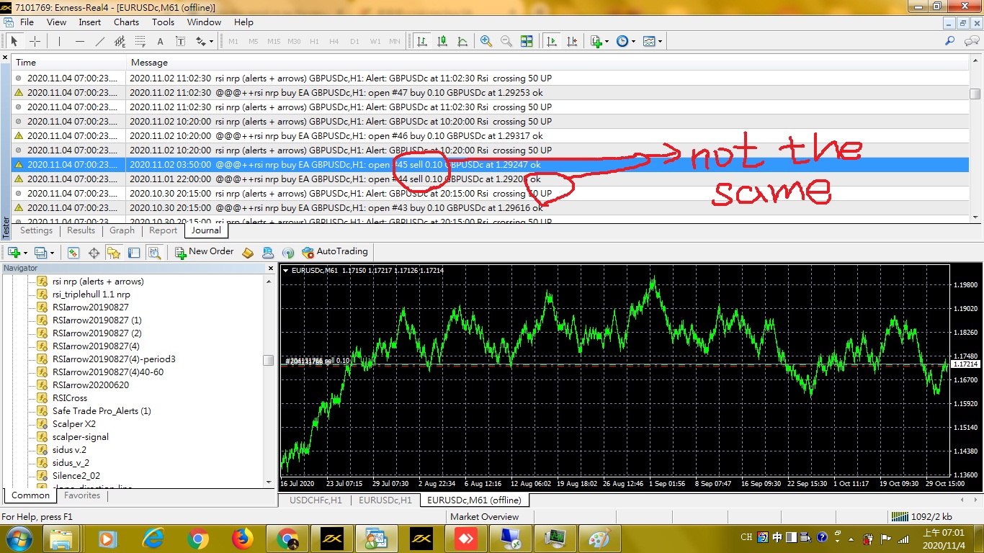Viewport: 984px width, 553px height.
Task: Select the Favorites tab in Navigator
Action: 82,495
